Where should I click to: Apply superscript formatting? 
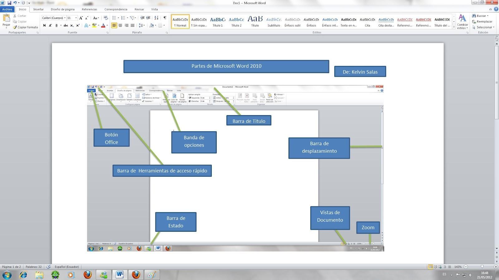(x=78, y=26)
